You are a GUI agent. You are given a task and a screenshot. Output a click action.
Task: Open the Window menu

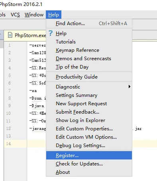(x=34, y=15)
